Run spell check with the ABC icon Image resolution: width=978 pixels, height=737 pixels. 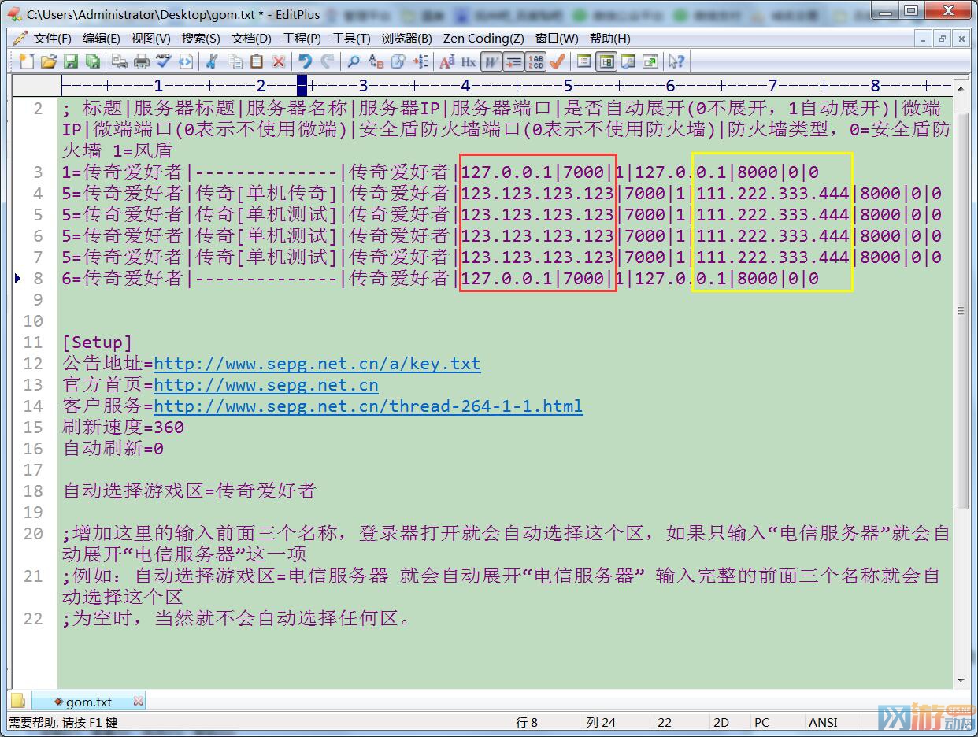tap(163, 61)
